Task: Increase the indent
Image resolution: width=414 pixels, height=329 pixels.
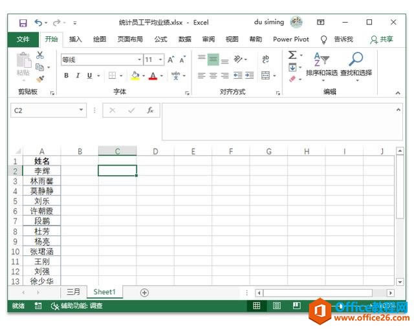Action: 249,76
